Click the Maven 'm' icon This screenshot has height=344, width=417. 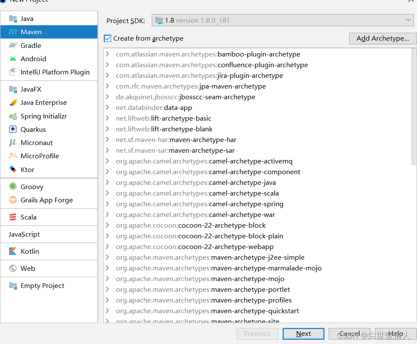[13, 32]
